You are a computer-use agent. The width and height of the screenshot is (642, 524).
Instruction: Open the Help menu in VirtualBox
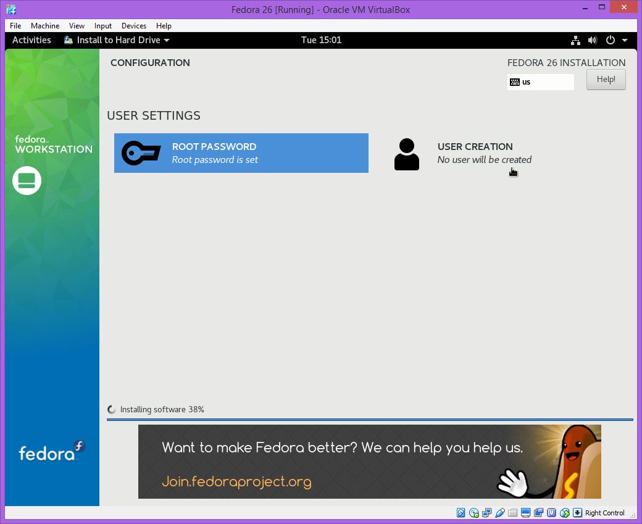(164, 26)
